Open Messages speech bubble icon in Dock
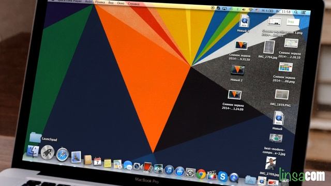This screenshot has width=331, height=186. [x=128, y=165]
